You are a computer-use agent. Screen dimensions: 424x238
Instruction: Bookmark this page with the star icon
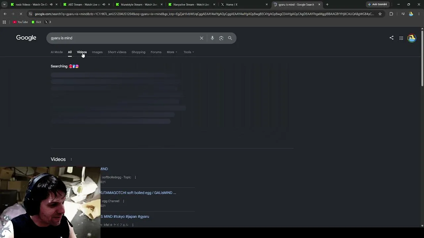(x=380, y=14)
